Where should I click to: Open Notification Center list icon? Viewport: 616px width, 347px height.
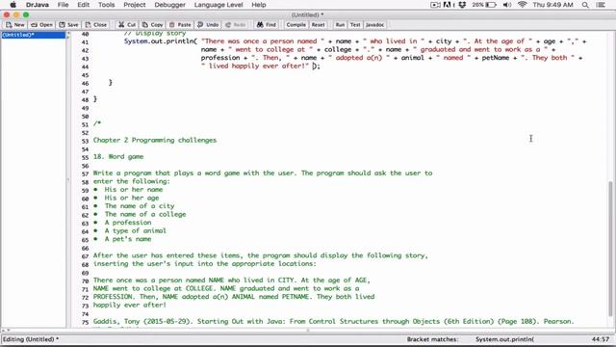pyautogui.click(x=601, y=5)
